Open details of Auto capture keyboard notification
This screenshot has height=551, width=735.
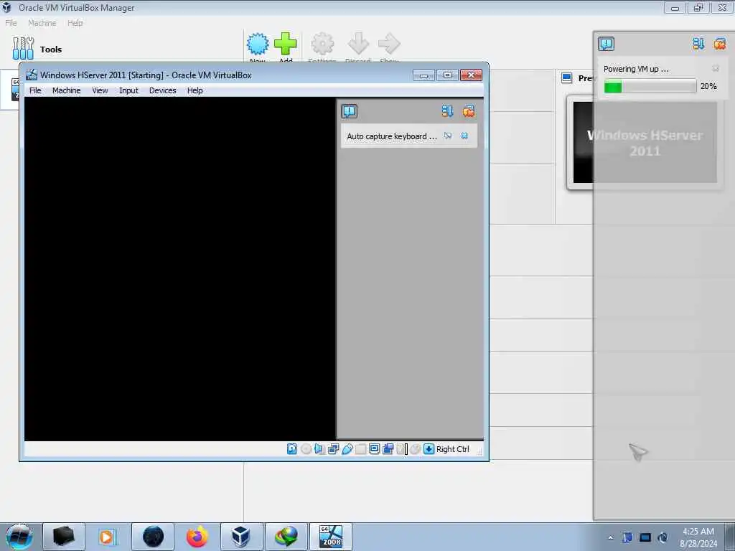pyautogui.click(x=448, y=136)
